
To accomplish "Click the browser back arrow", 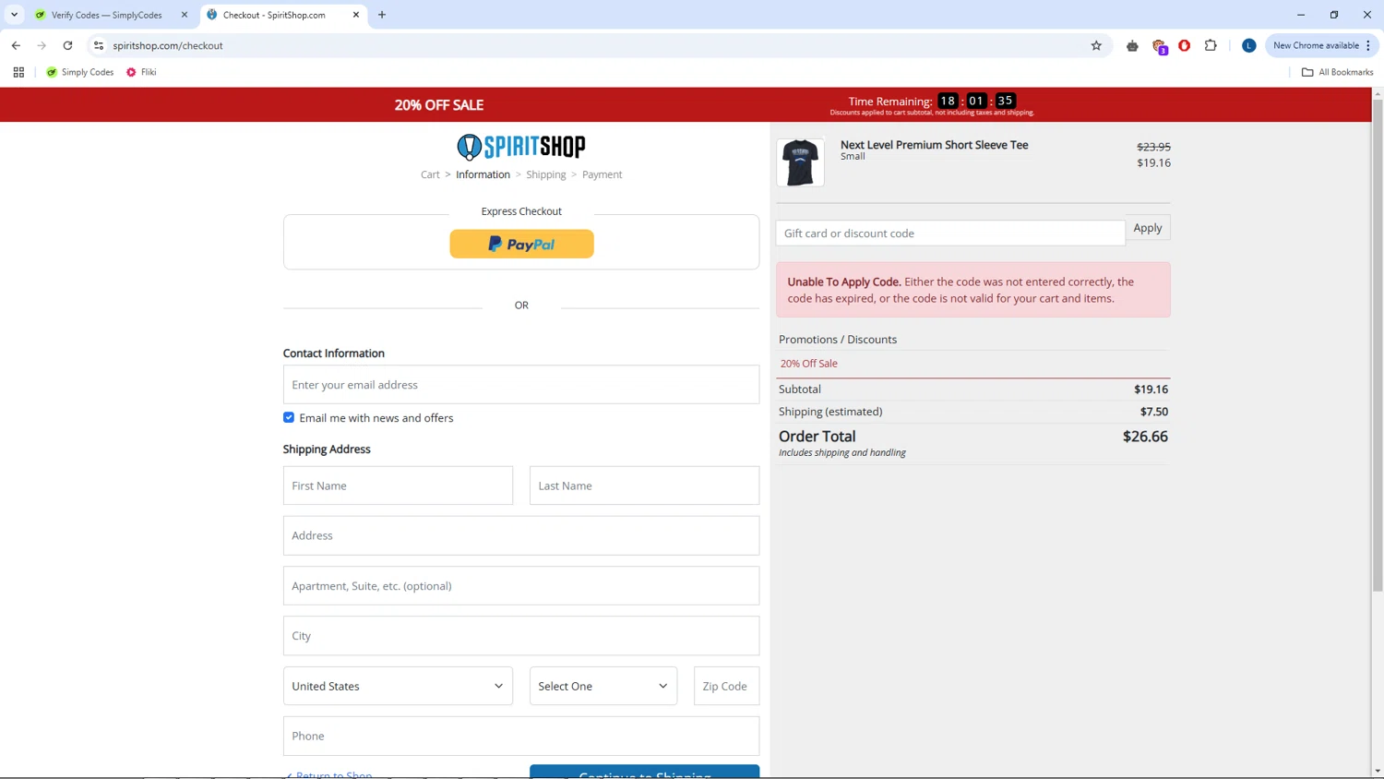I will coord(16,45).
